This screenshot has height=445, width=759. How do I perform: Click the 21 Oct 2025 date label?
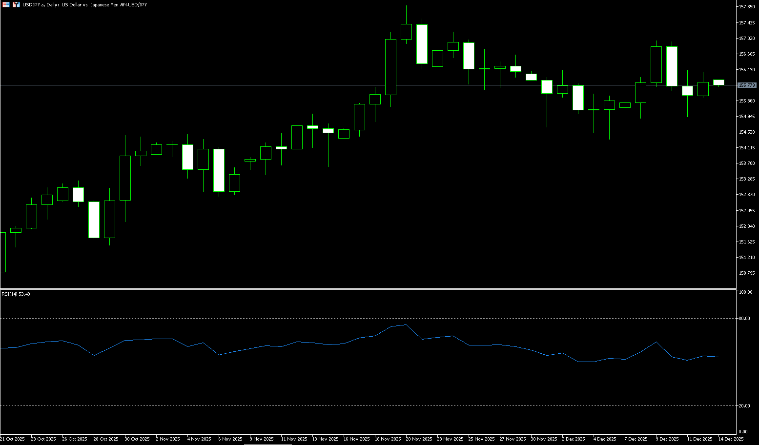coord(12,439)
